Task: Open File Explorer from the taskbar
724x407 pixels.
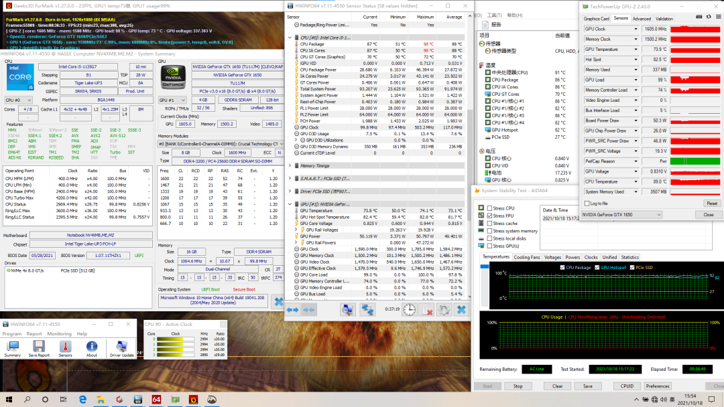Action: tap(101, 399)
